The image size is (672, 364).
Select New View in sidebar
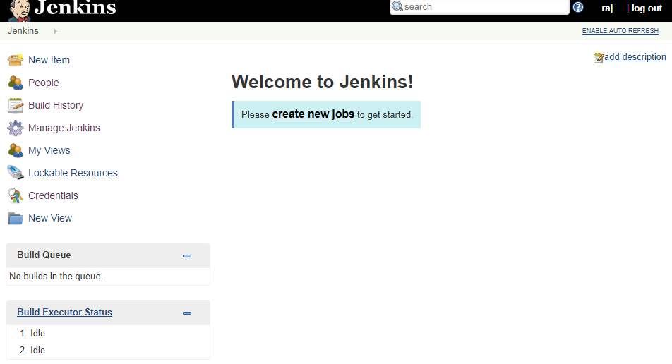tap(50, 219)
